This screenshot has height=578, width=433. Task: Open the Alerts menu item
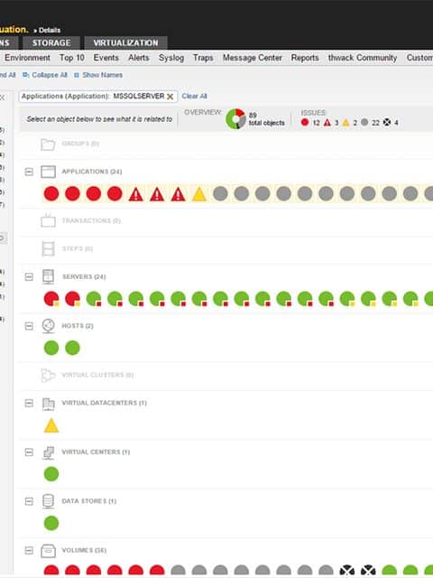click(138, 58)
